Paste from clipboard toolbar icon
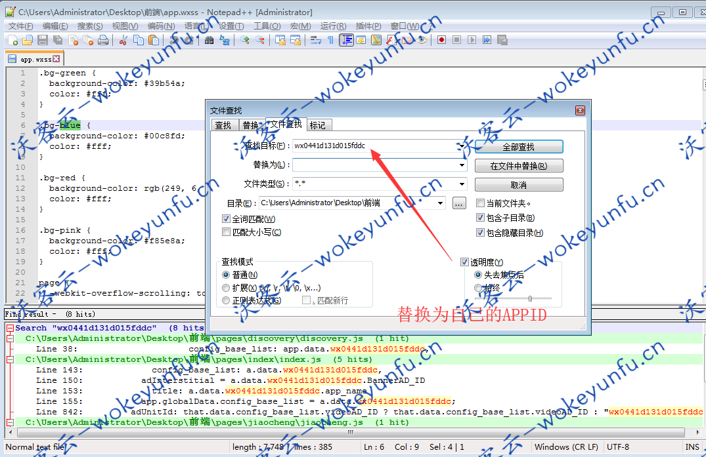 click(154, 41)
